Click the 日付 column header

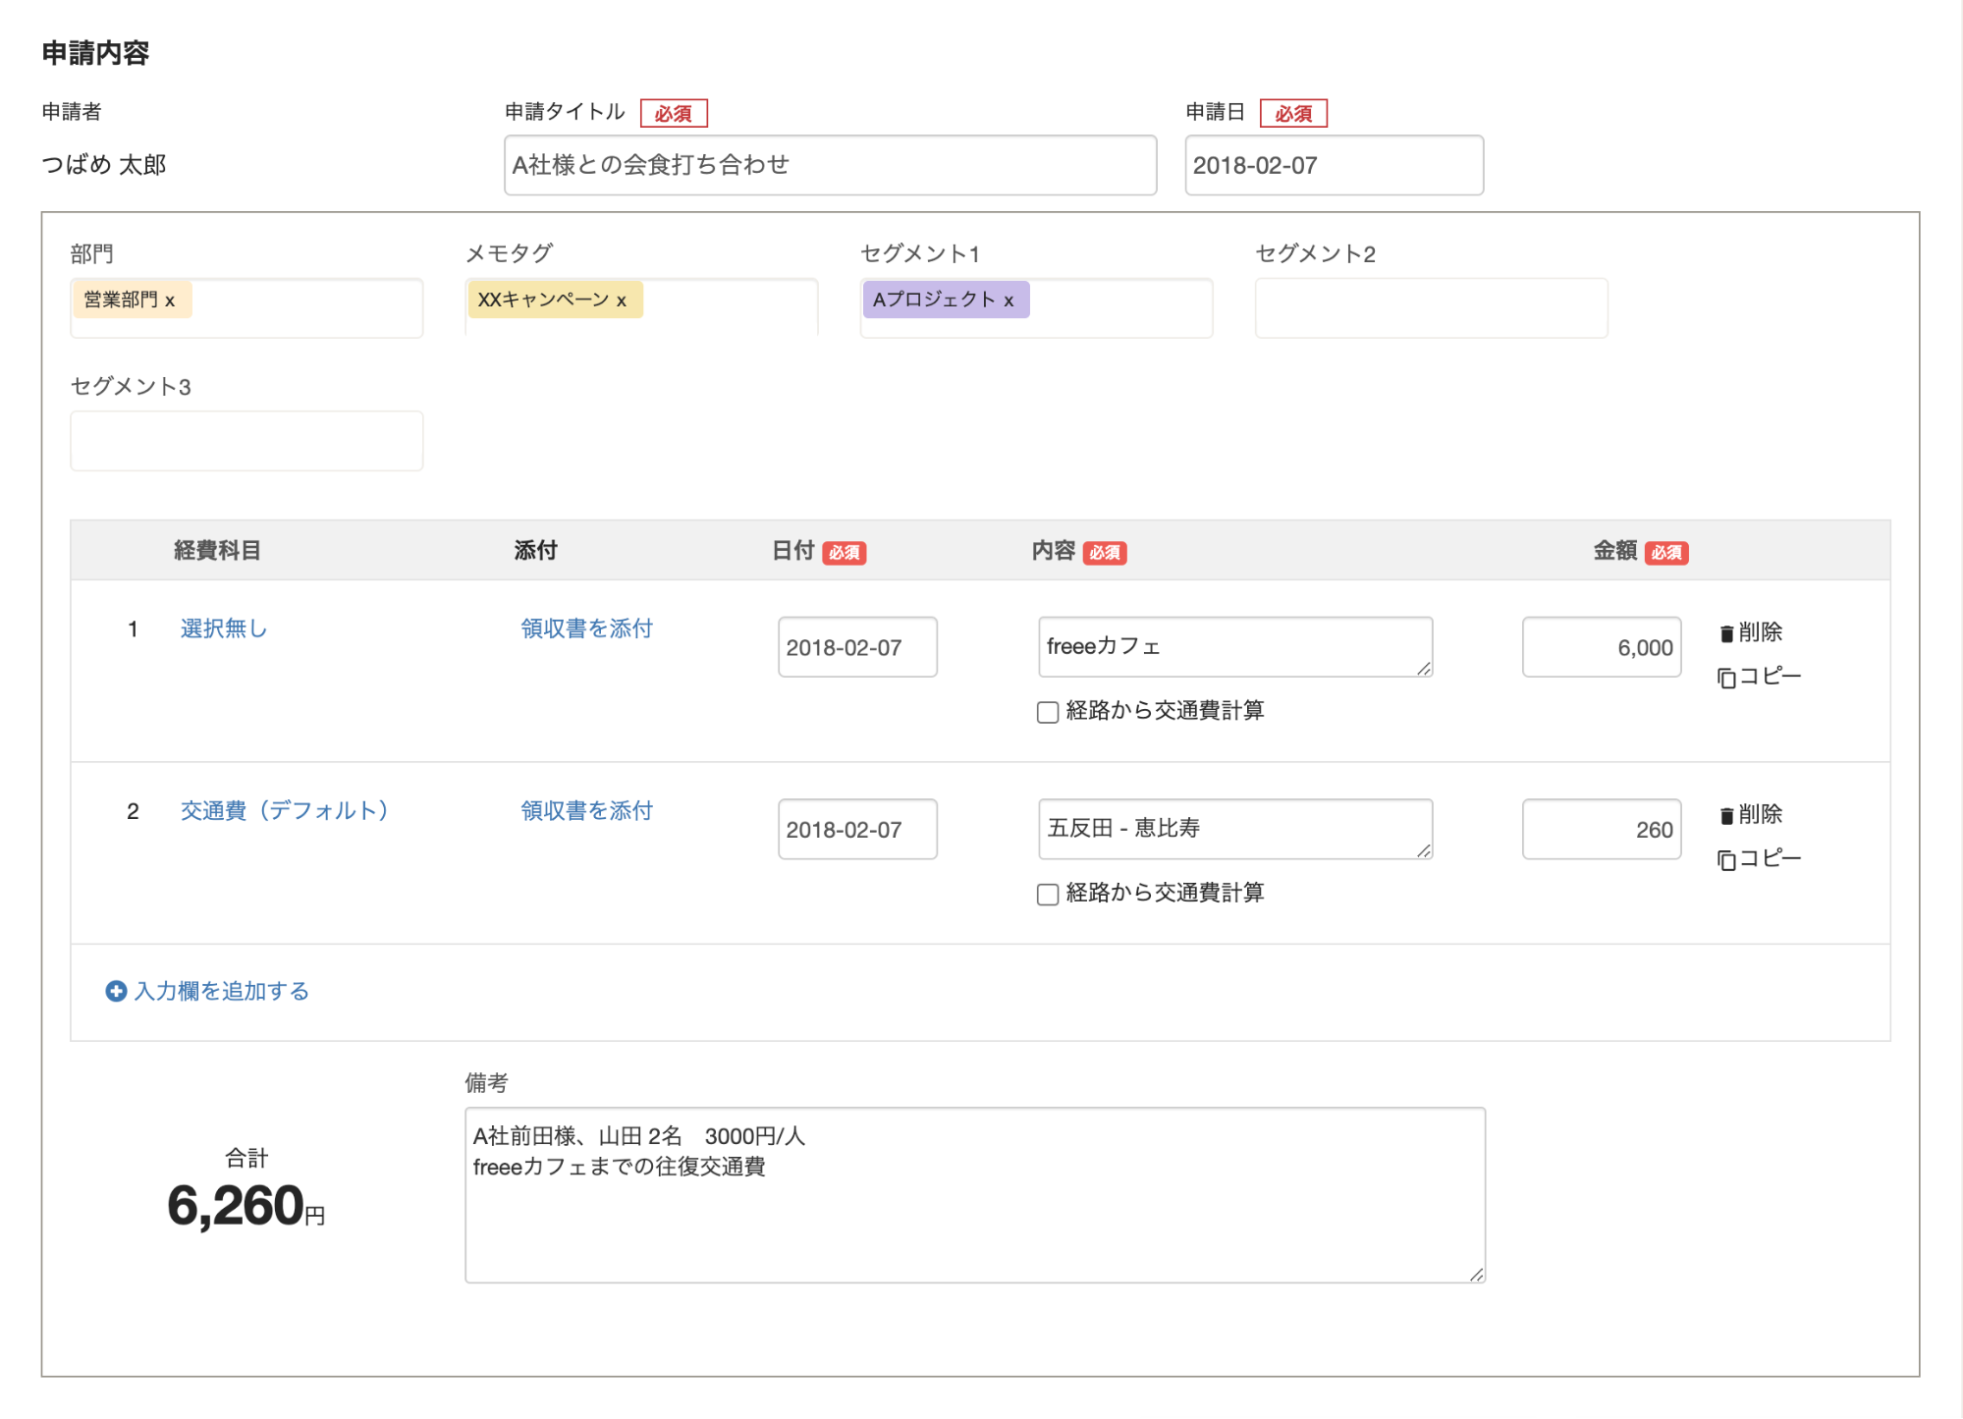pyautogui.click(x=793, y=551)
